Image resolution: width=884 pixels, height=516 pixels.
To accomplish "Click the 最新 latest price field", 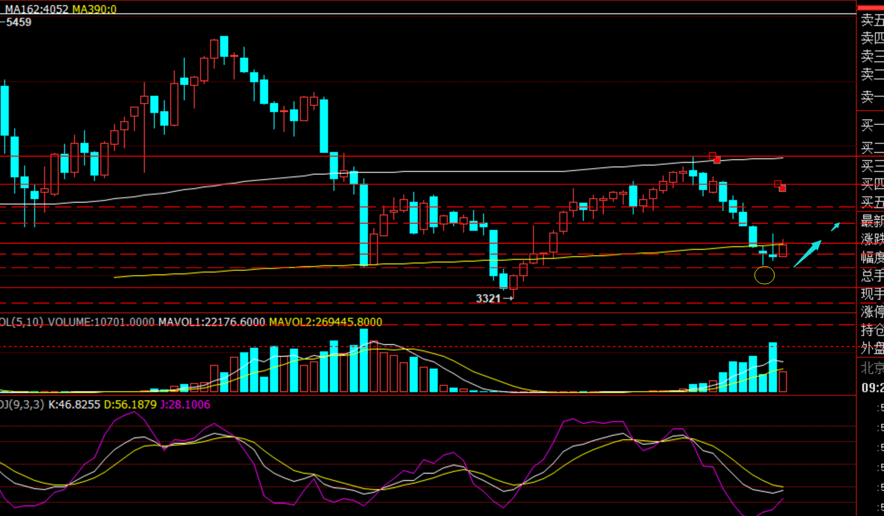I will (872, 221).
